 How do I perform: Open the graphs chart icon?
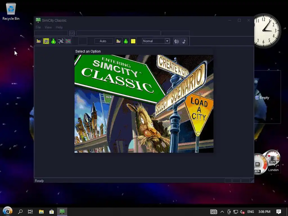68,41
